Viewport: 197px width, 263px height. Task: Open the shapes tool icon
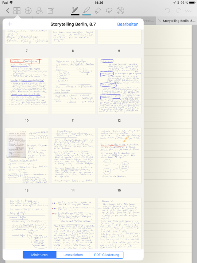coord(39,11)
